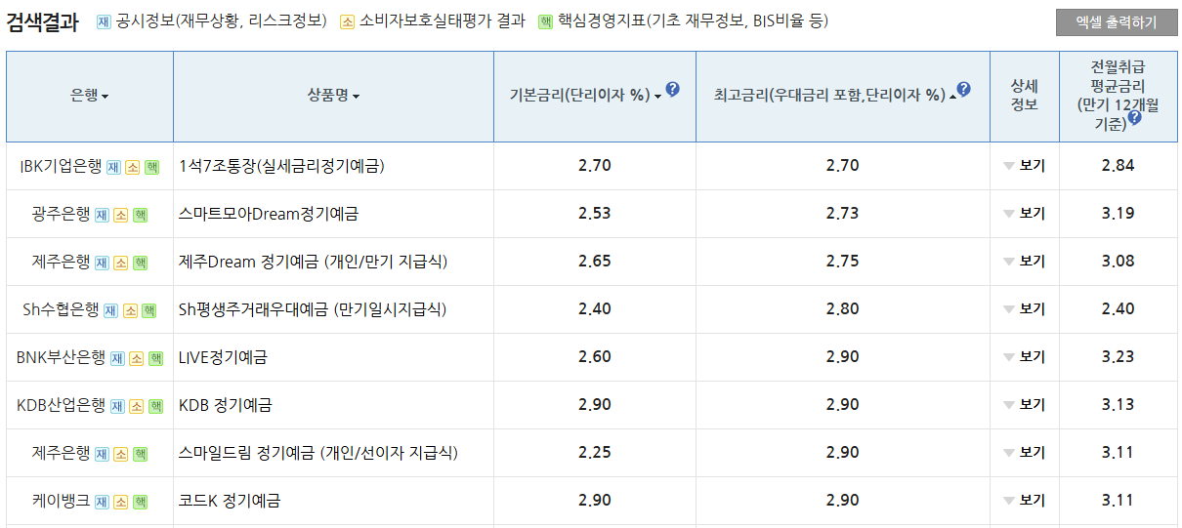Screen dimensions: 1182x528
Task: Click bank name IBK기업은행
Action: (61, 166)
